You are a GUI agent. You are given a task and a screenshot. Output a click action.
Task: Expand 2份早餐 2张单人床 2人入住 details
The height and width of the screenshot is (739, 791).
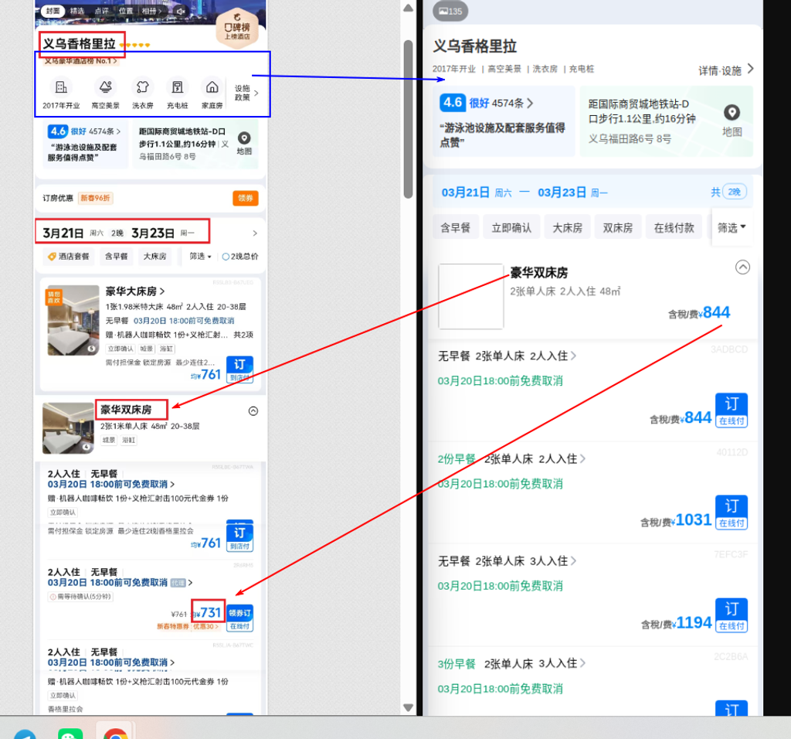tap(511, 459)
